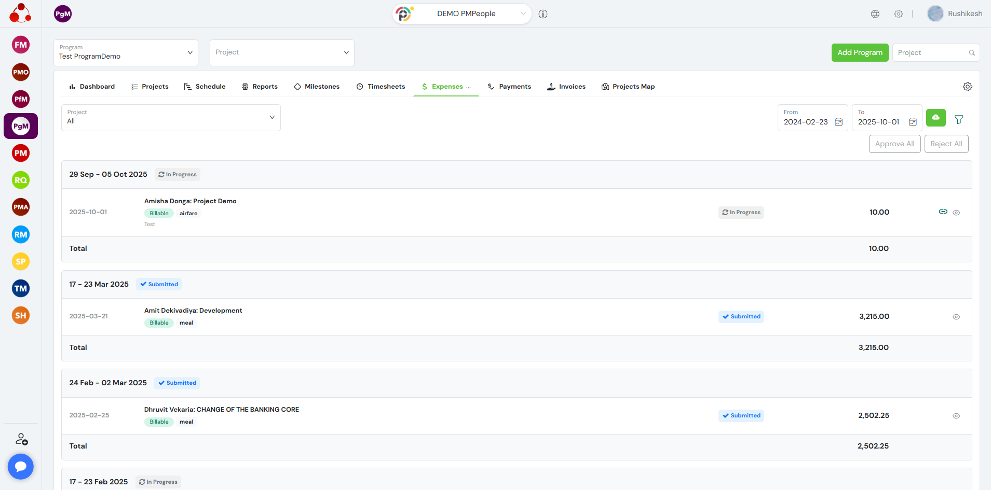
Task: Click the Project search input field
Action: (x=931, y=52)
